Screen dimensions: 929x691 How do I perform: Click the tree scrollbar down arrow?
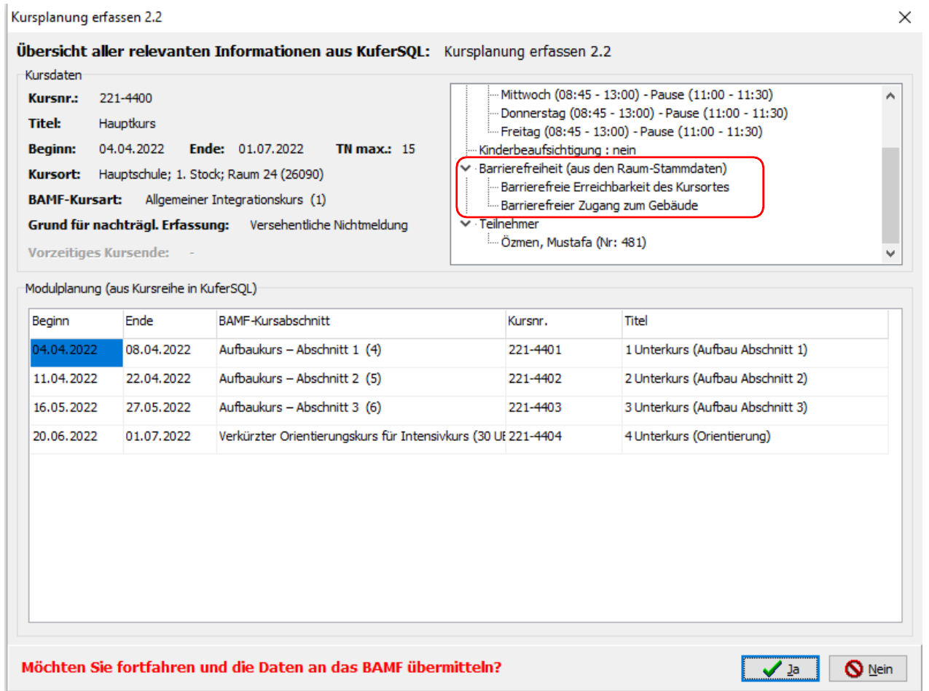click(890, 254)
